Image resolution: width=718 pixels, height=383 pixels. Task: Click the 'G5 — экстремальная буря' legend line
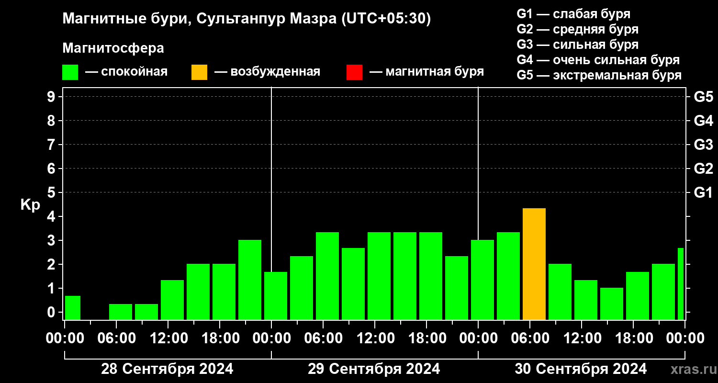point(599,76)
